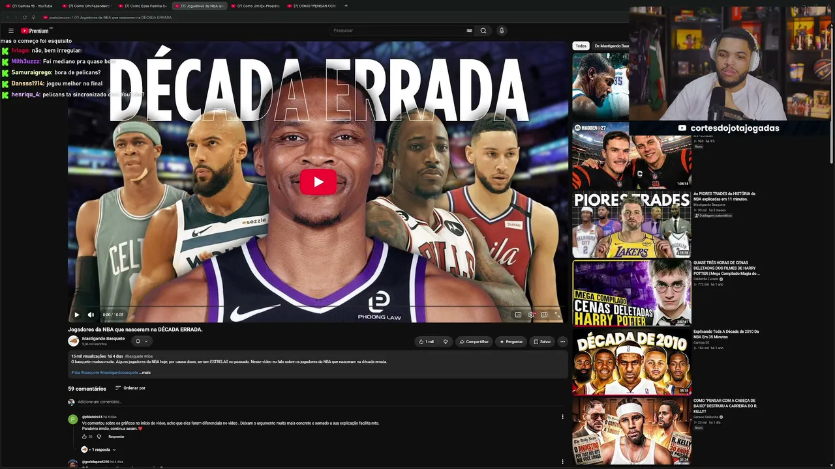This screenshot has width=835, height=469.
Task: Switch to theater mode in player
Action: click(x=544, y=315)
